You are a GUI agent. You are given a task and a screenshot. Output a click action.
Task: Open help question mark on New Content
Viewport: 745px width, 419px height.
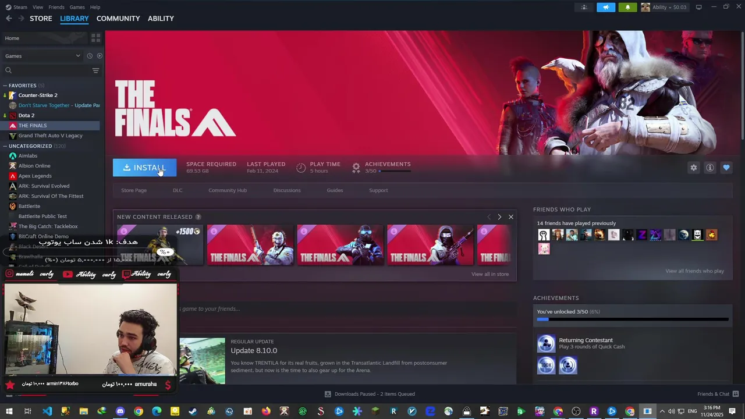(198, 217)
